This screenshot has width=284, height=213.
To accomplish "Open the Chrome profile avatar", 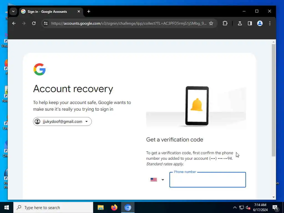I will coord(260,23).
